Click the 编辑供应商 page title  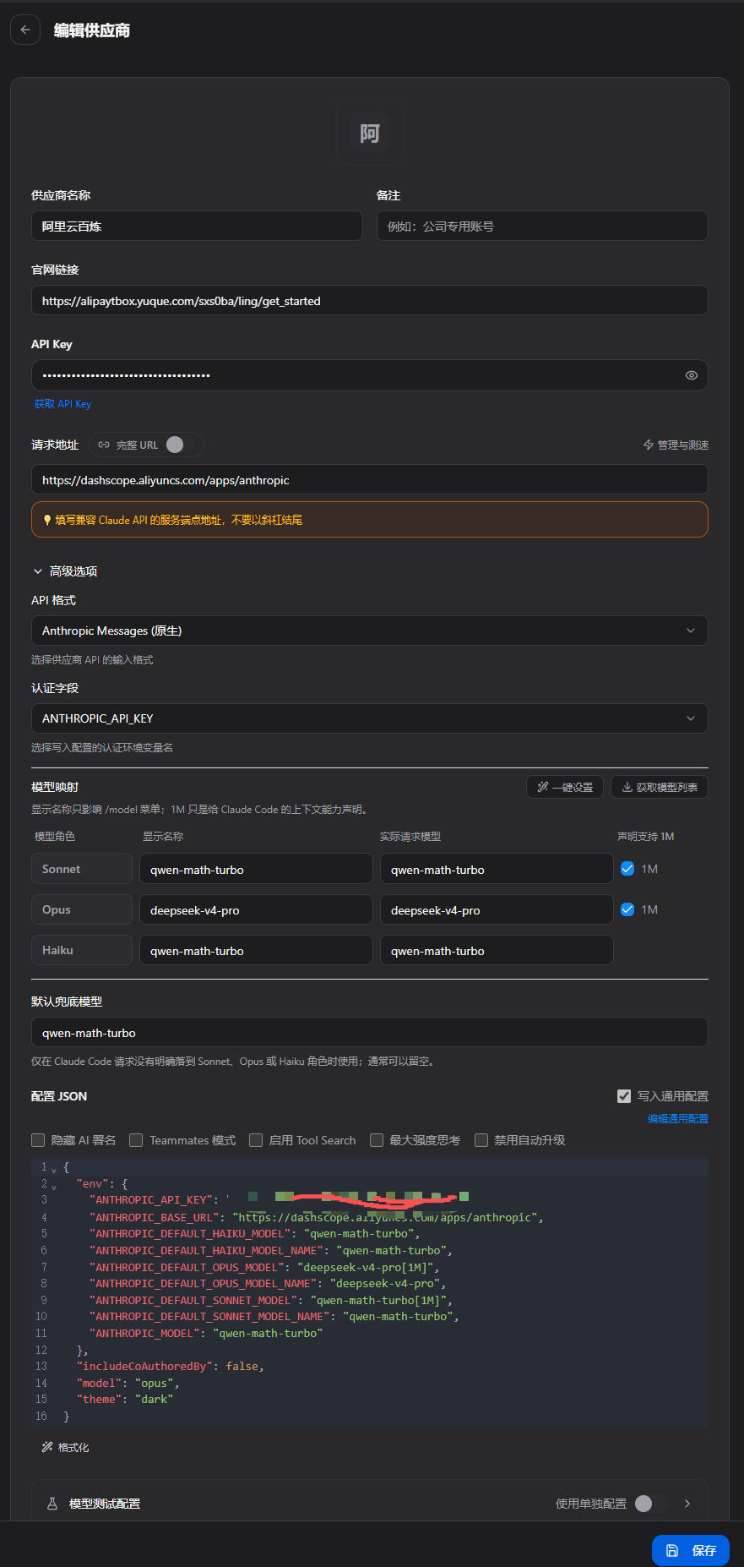click(x=92, y=30)
